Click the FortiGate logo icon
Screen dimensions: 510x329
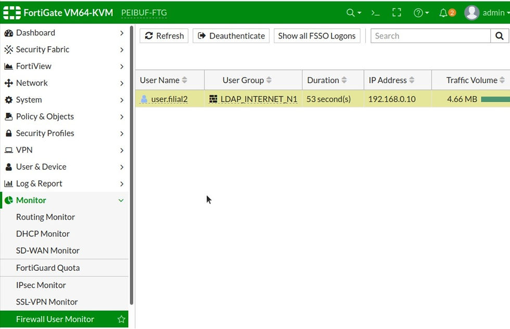11,12
